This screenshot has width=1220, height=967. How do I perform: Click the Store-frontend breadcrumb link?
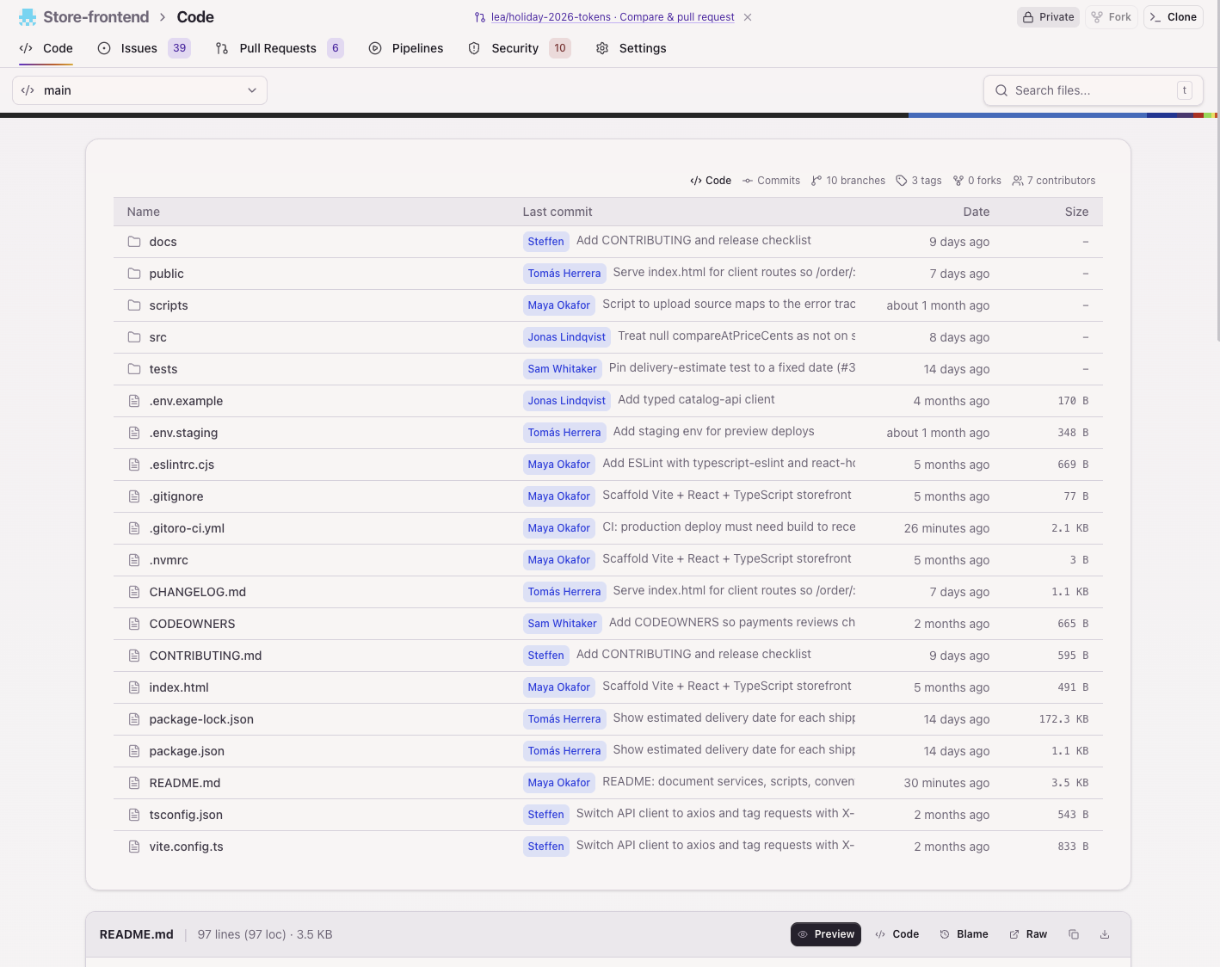click(x=96, y=17)
